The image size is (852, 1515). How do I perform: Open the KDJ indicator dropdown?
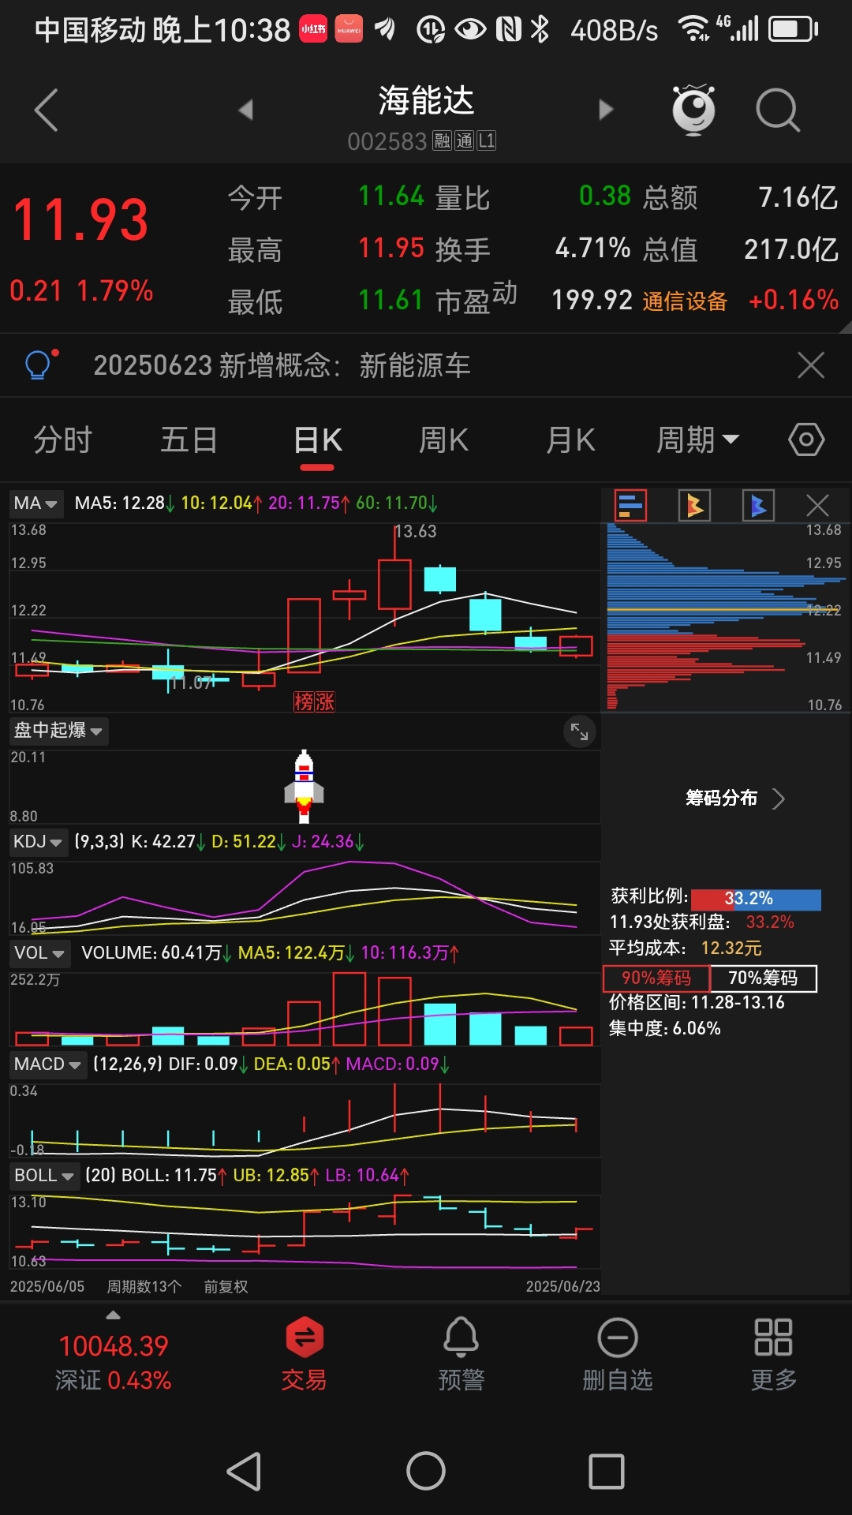click(38, 842)
